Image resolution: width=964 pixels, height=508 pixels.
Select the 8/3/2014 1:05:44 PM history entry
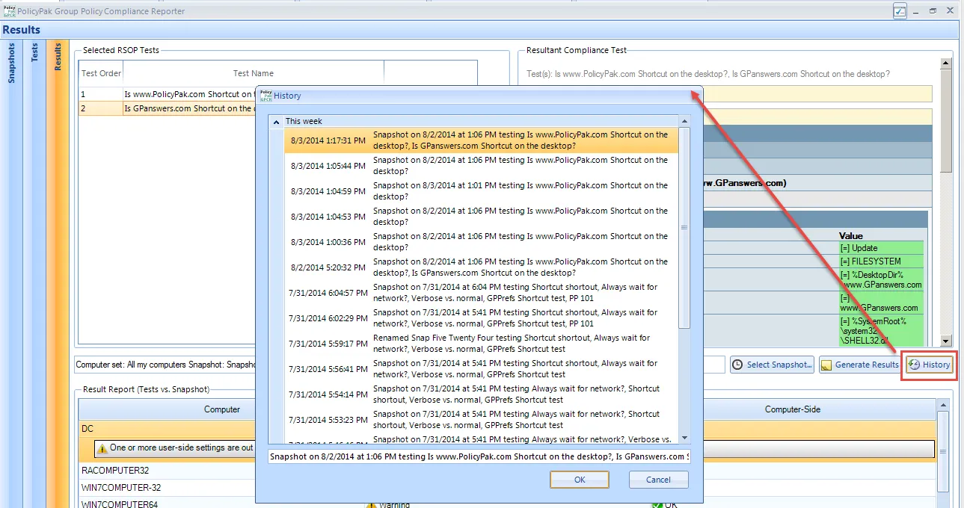click(x=481, y=166)
